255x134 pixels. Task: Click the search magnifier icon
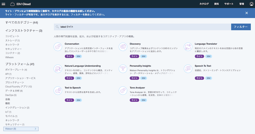tap(57, 27)
